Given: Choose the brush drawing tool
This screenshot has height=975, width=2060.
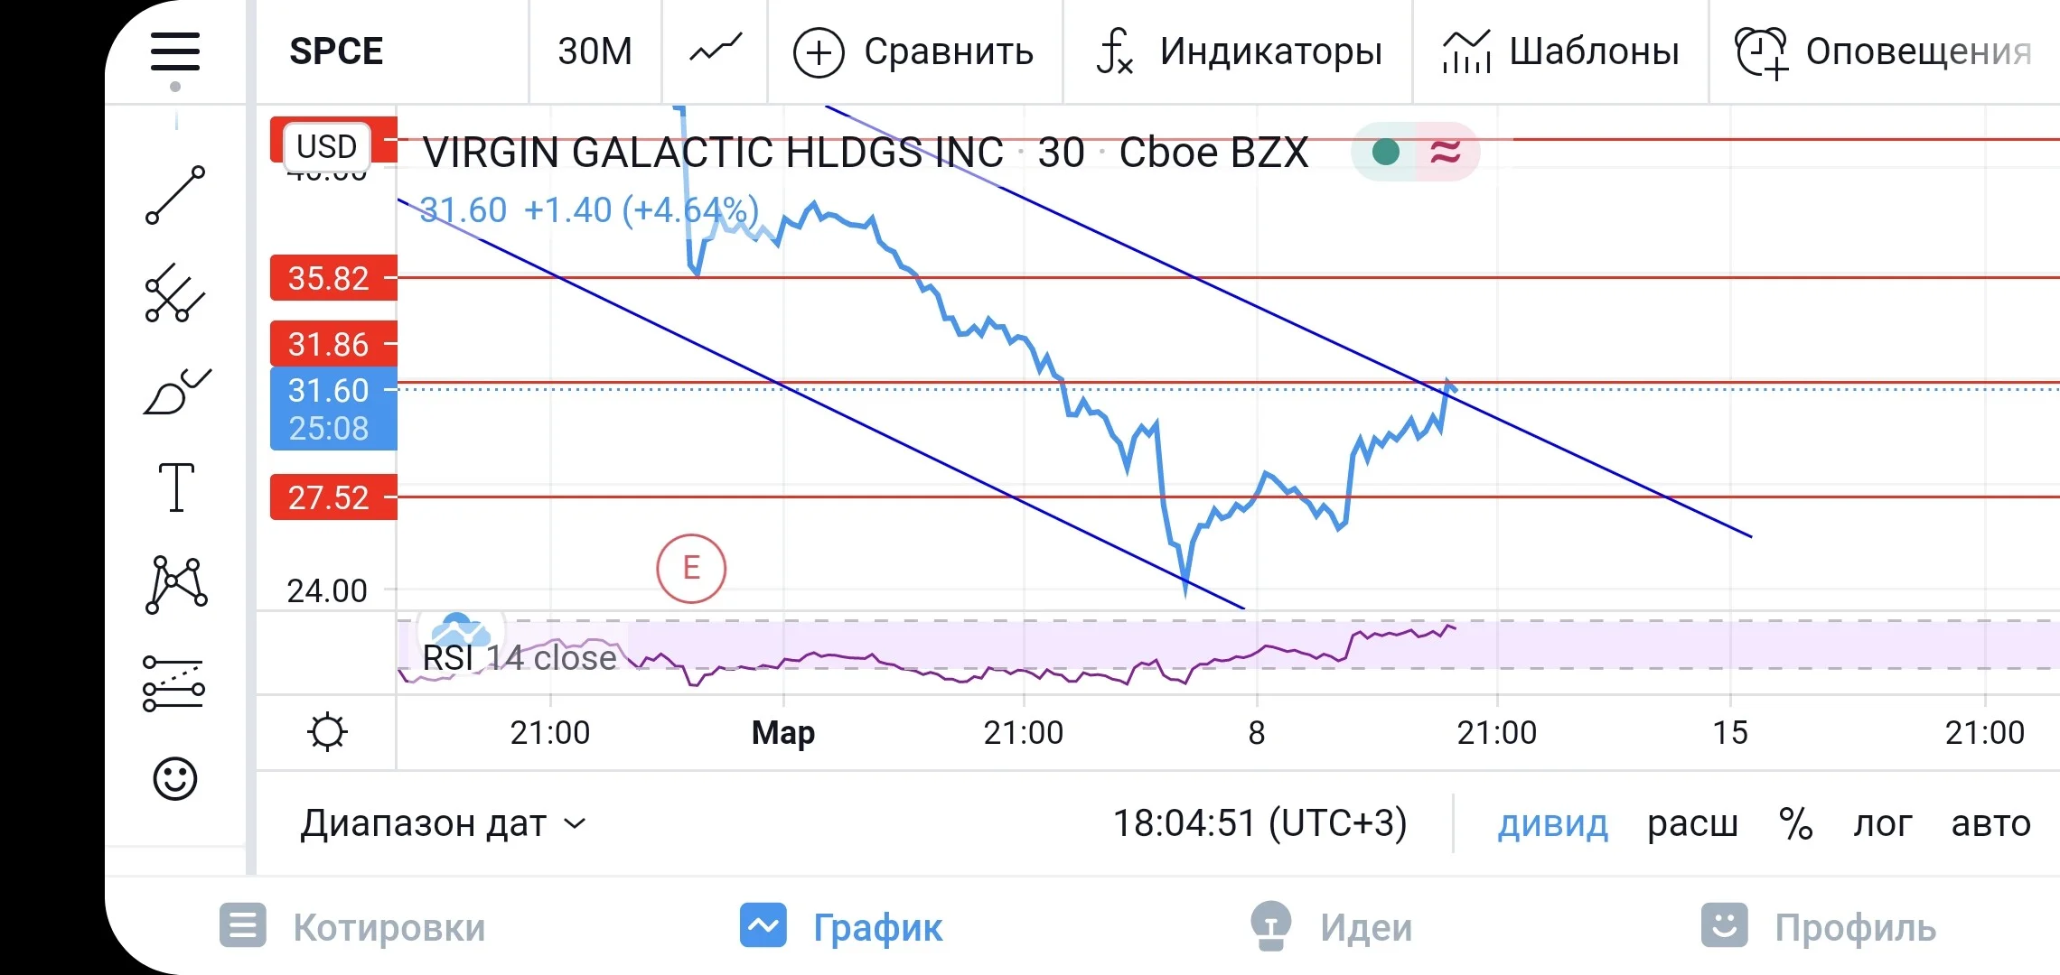Looking at the screenshot, I should pos(177,392).
